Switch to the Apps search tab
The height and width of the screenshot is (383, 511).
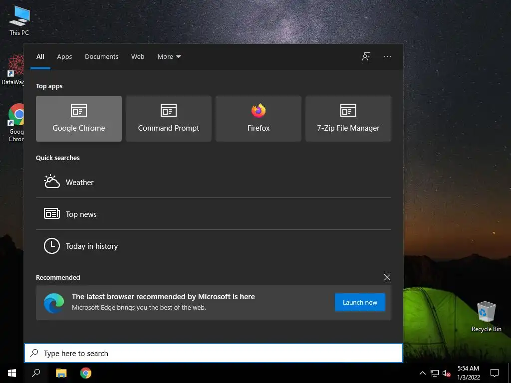pos(64,57)
